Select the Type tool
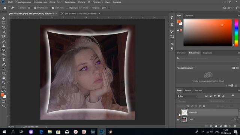The height and width of the screenshot is (135, 240). [x=3, y=60]
